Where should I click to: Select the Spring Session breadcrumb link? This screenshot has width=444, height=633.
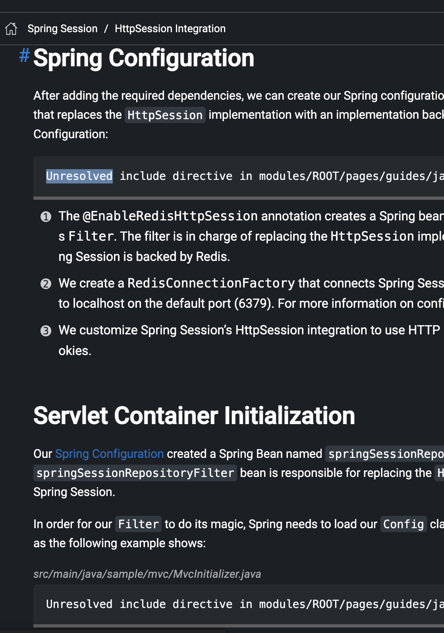click(x=63, y=28)
